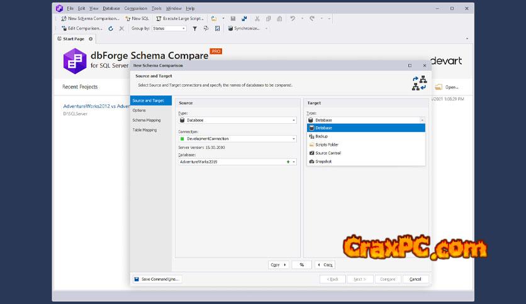This screenshot has height=304, width=526.
Task: Open the Database menu
Action: click(x=111, y=8)
